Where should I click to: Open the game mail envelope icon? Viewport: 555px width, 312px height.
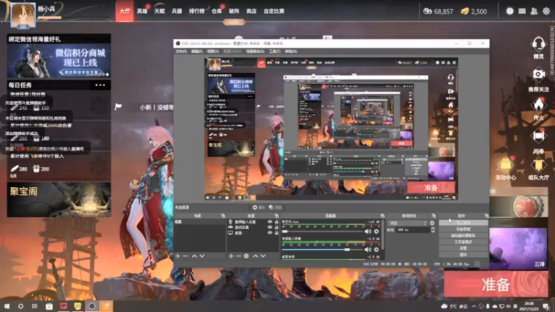click(x=522, y=11)
